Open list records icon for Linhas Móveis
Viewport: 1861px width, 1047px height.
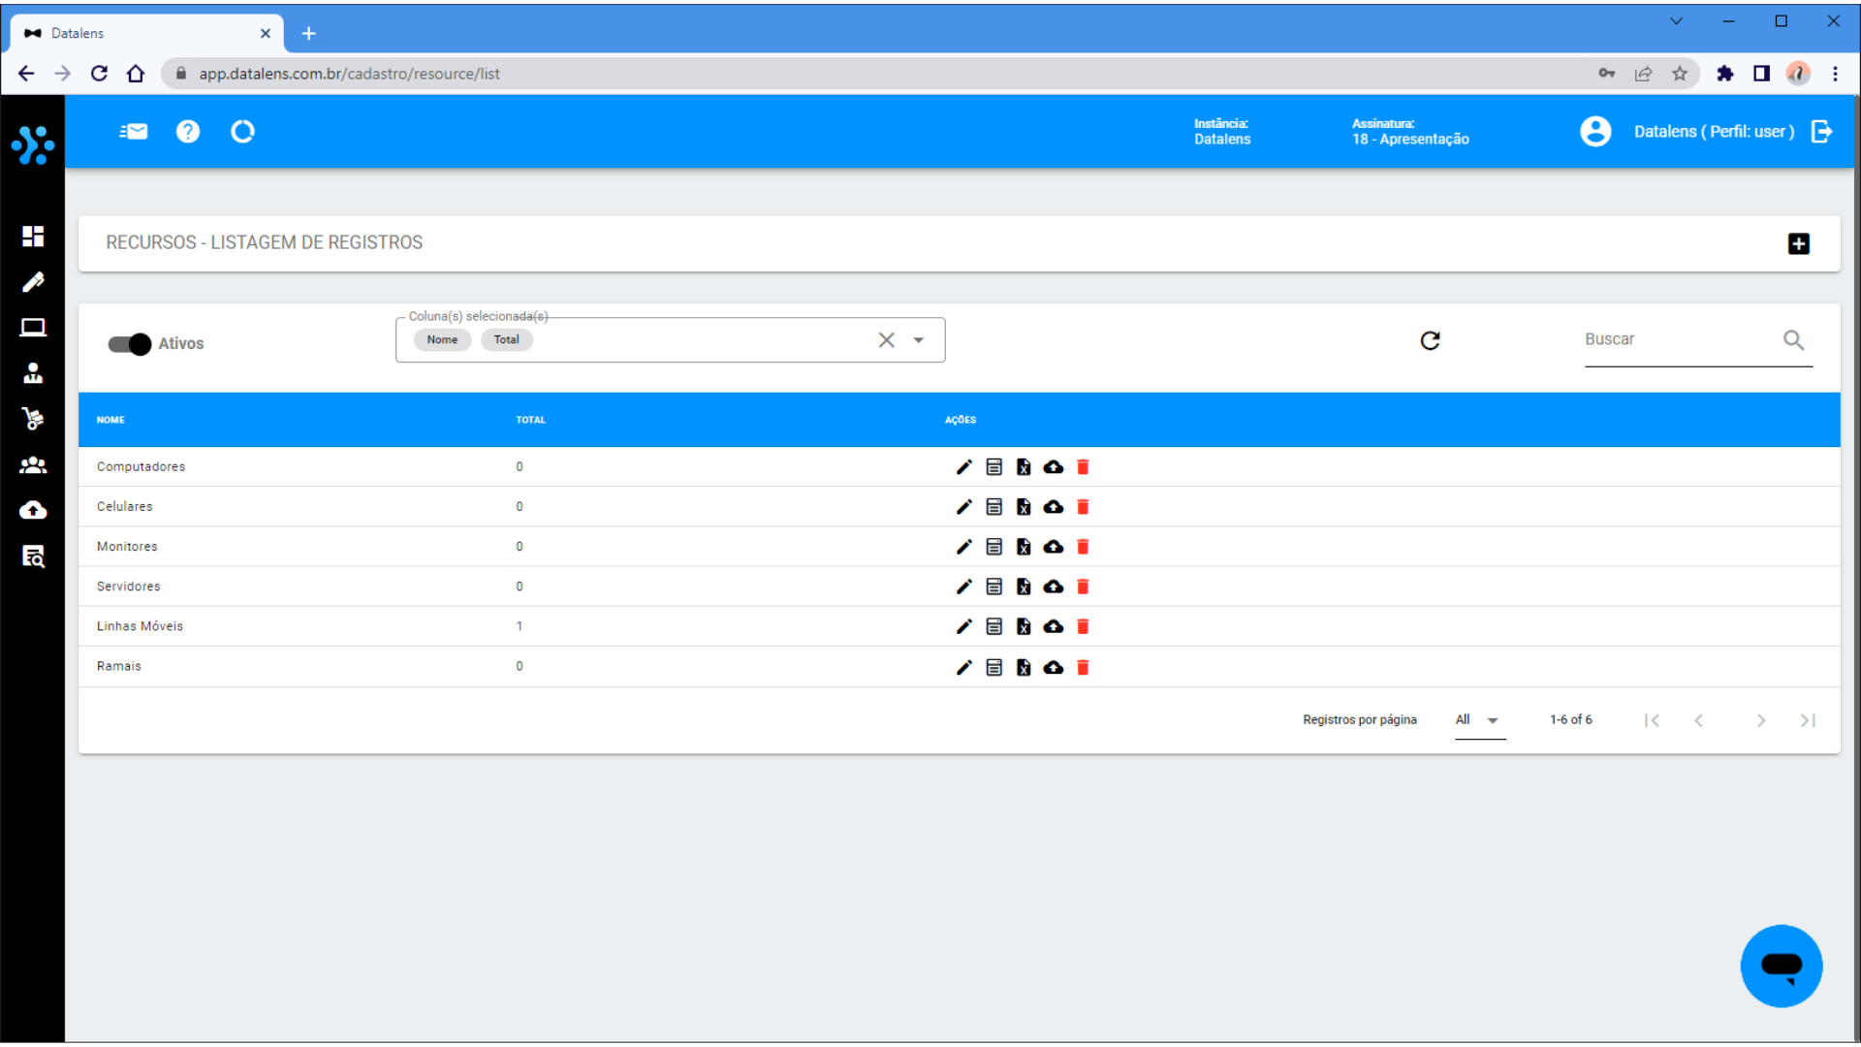point(994,626)
